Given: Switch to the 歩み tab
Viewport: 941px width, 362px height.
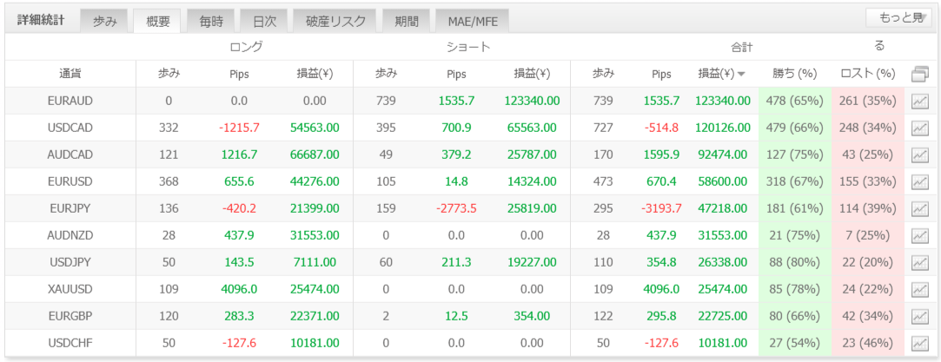Looking at the screenshot, I should click(105, 22).
